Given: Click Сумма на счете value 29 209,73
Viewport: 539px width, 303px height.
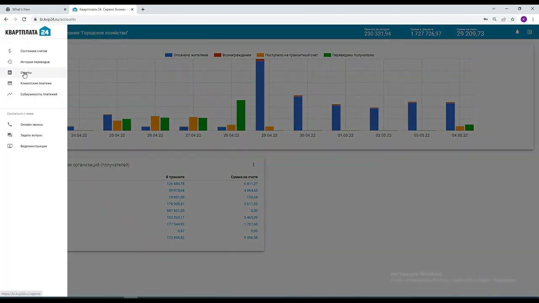Looking at the screenshot, I should (470, 34).
